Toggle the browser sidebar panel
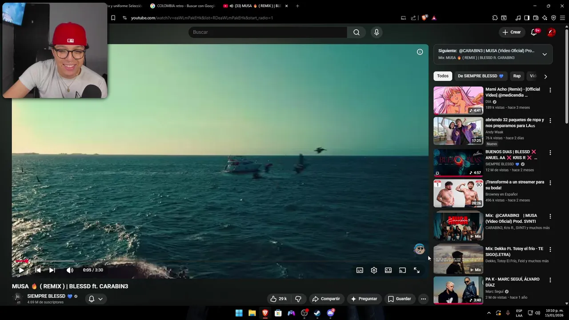Image resolution: width=569 pixels, height=320 pixels. [x=527, y=18]
